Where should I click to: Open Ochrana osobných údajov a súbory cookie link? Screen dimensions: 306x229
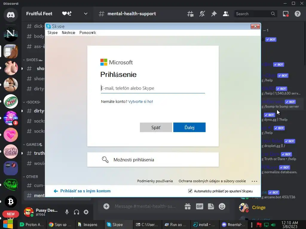coord(212,181)
